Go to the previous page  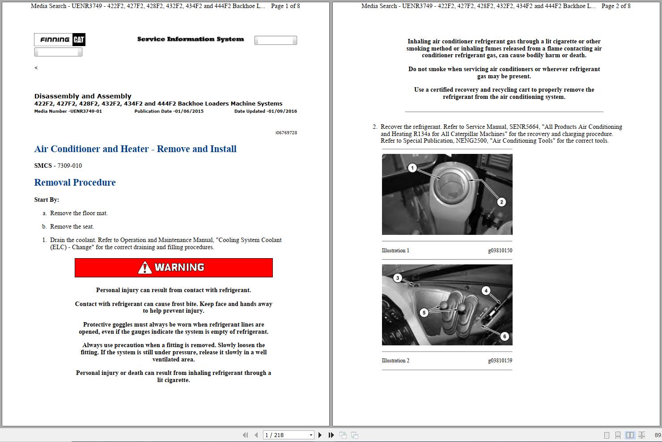[x=256, y=435]
